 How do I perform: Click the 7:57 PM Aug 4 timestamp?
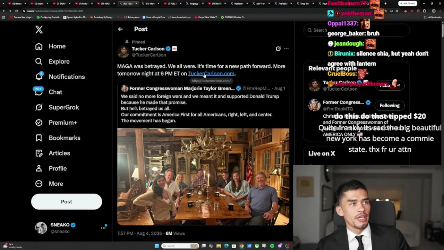tap(139, 234)
